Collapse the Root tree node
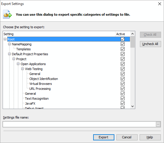This screenshot has height=143, width=164. pyautogui.click(x=5, y=39)
